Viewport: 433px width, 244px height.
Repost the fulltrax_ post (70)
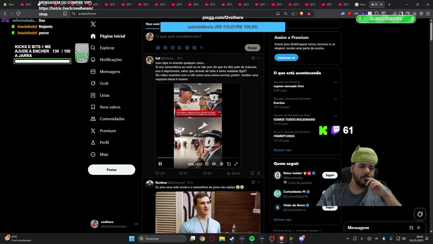tap(183, 173)
